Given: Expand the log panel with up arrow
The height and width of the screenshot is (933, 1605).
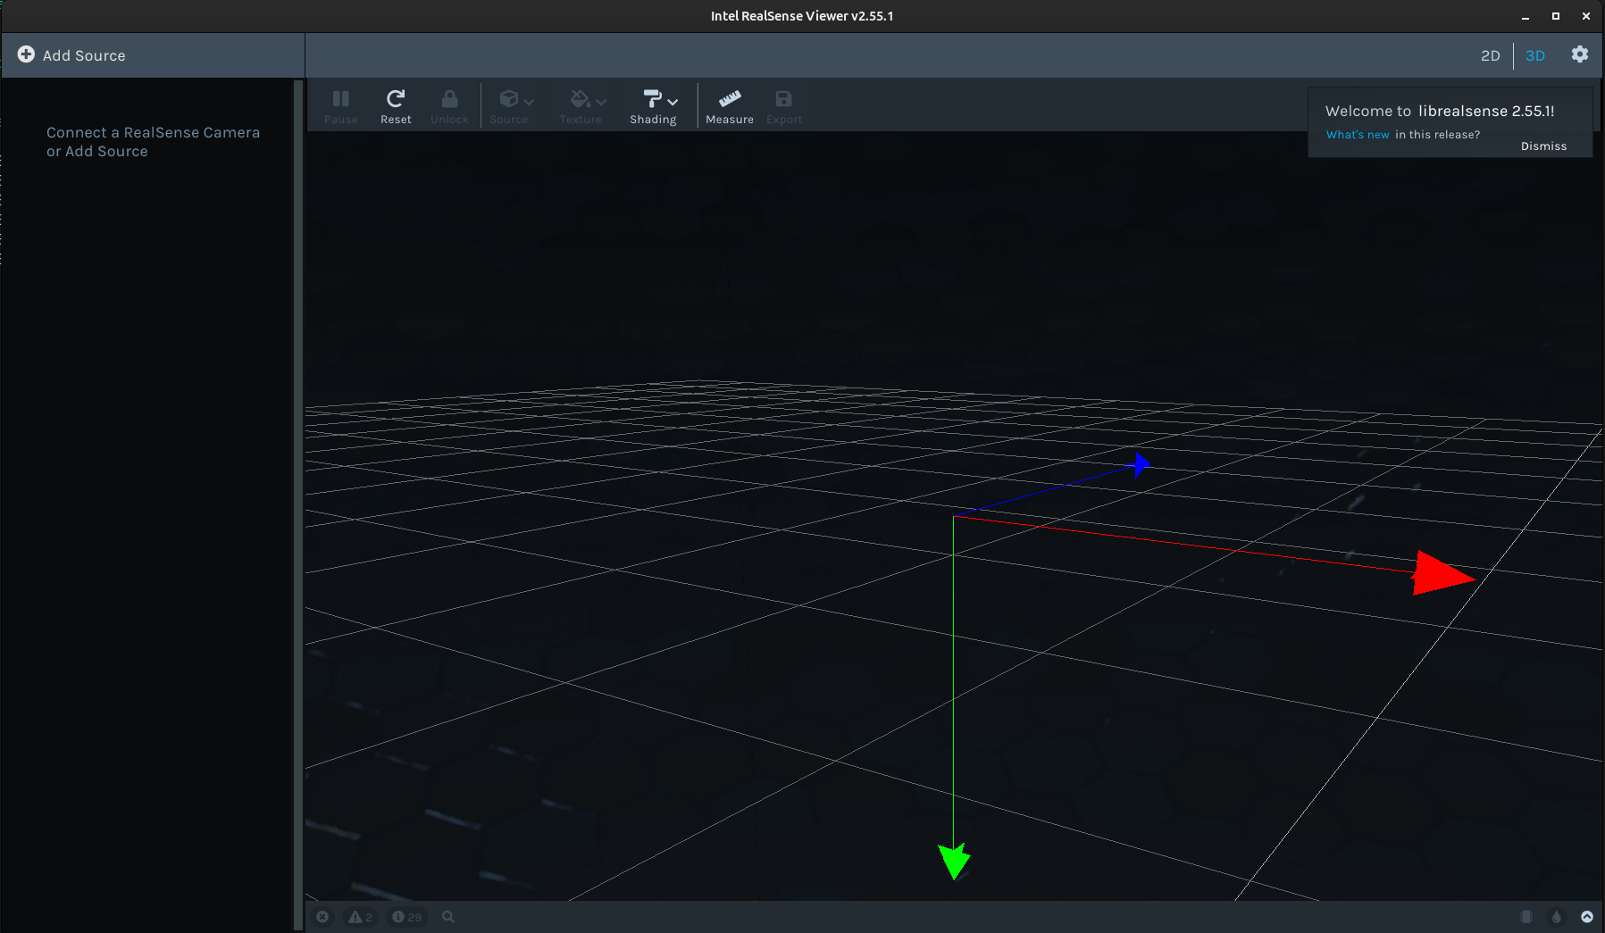Looking at the screenshot, I should tap(1587, 917).
